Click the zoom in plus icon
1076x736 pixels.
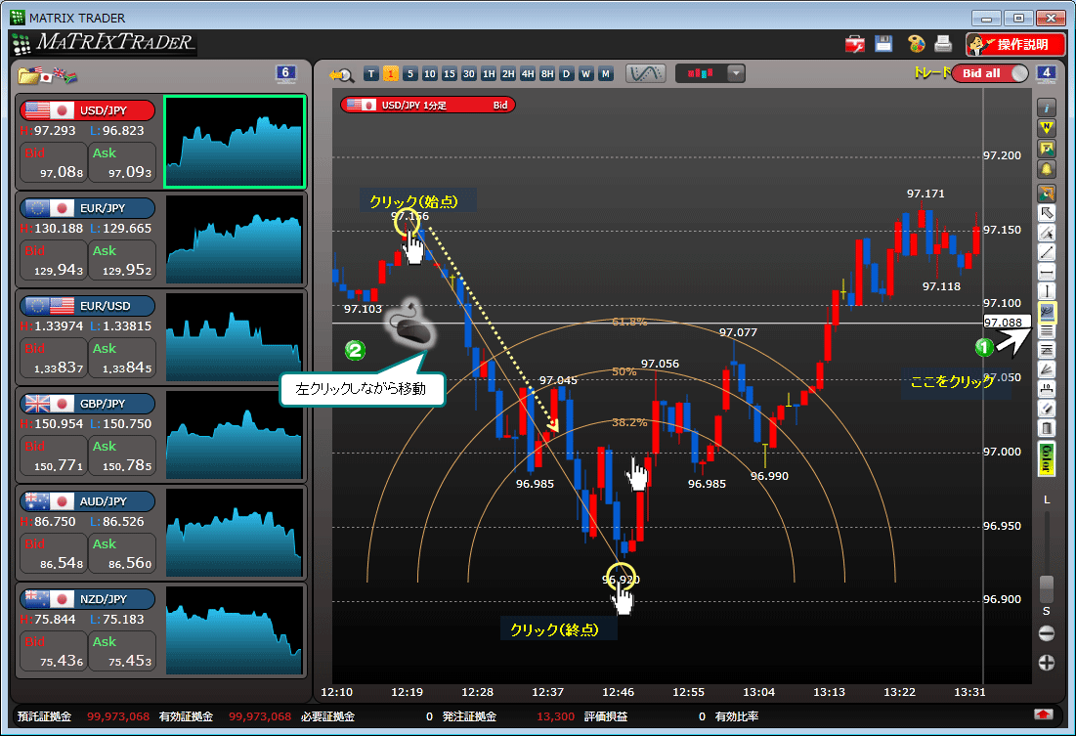pos(1046,663)
